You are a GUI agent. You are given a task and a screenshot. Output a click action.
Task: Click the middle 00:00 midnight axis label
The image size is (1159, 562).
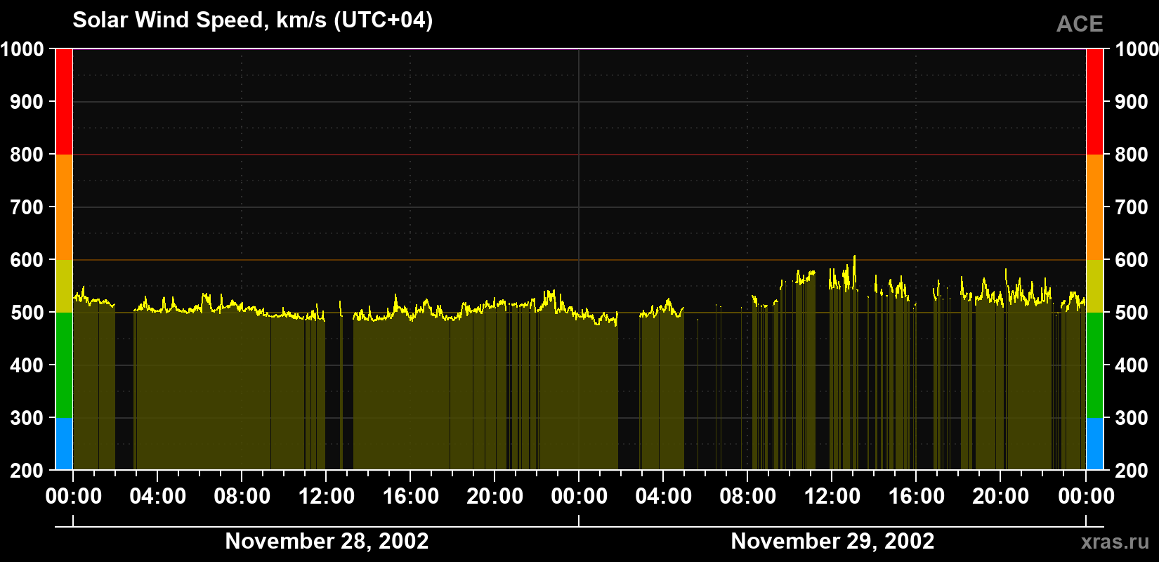tap(579, 497)
